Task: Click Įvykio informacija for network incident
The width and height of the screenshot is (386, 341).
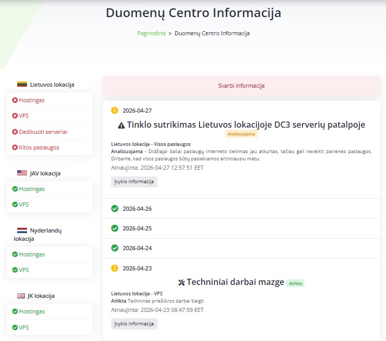Action: pos(134,182)
